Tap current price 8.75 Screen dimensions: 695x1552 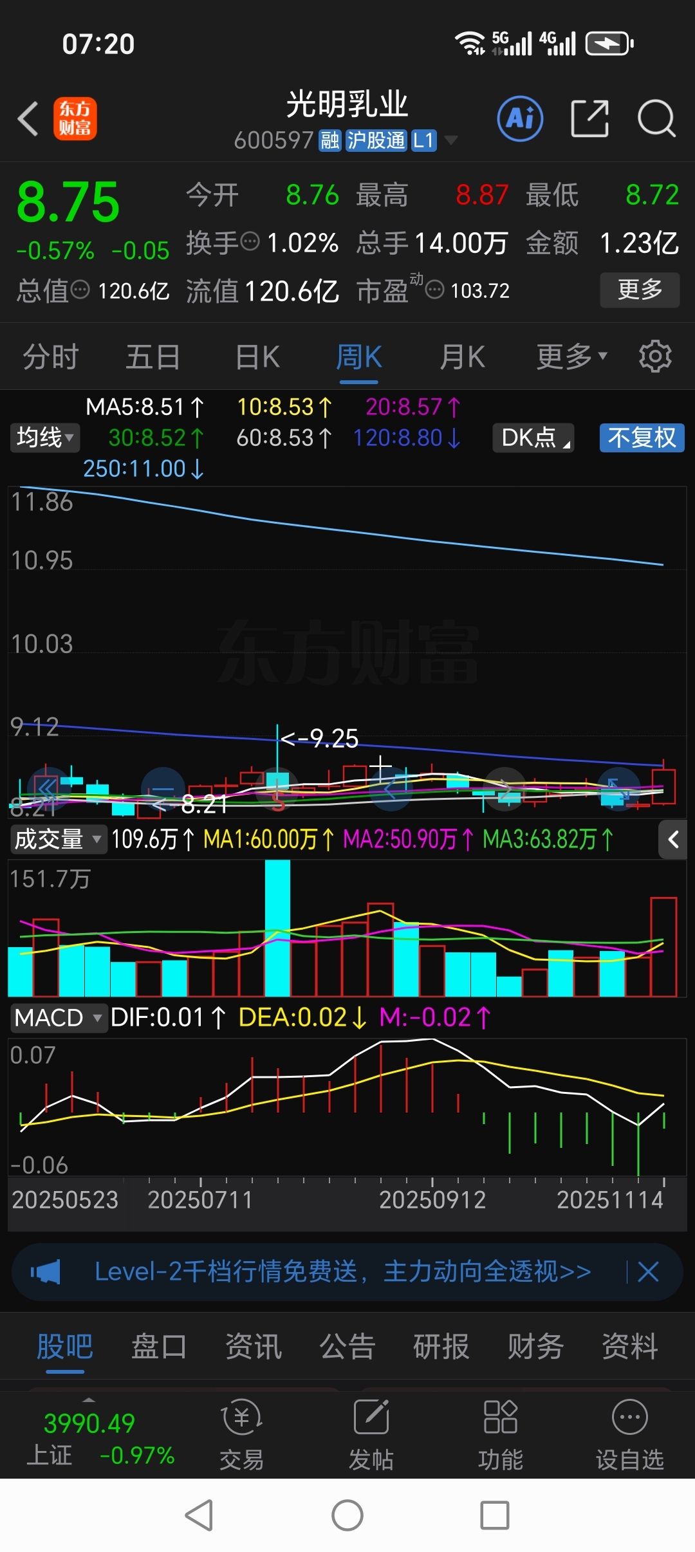[68, 202]
